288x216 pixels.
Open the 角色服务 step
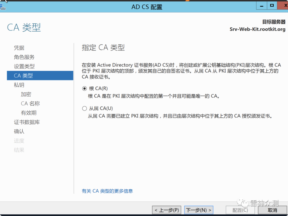point(24,57)
